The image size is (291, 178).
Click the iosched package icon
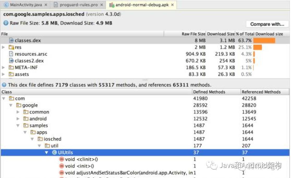(x=40, y=139)
